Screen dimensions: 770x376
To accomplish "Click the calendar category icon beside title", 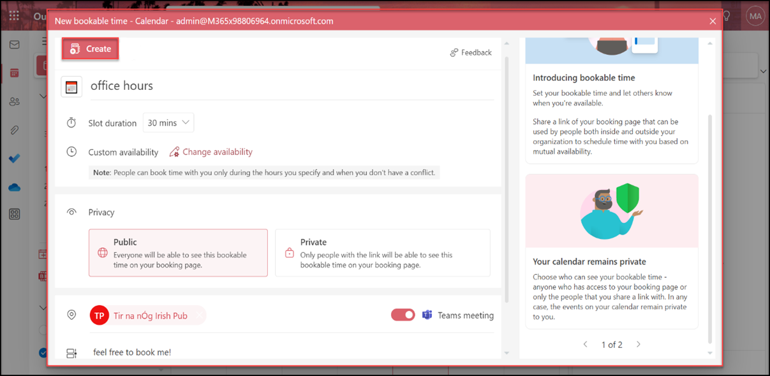I will [71, 87].
